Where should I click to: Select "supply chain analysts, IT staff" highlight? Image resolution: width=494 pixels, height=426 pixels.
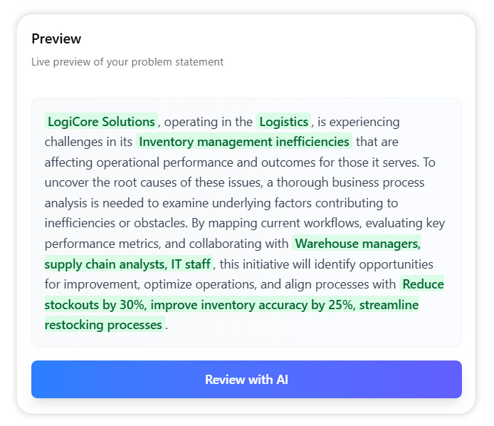coord(128,264)
